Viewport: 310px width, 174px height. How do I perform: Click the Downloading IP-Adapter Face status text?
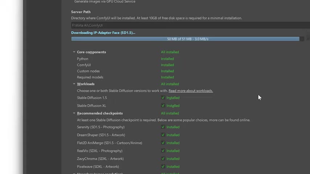(x=103, y=33)
